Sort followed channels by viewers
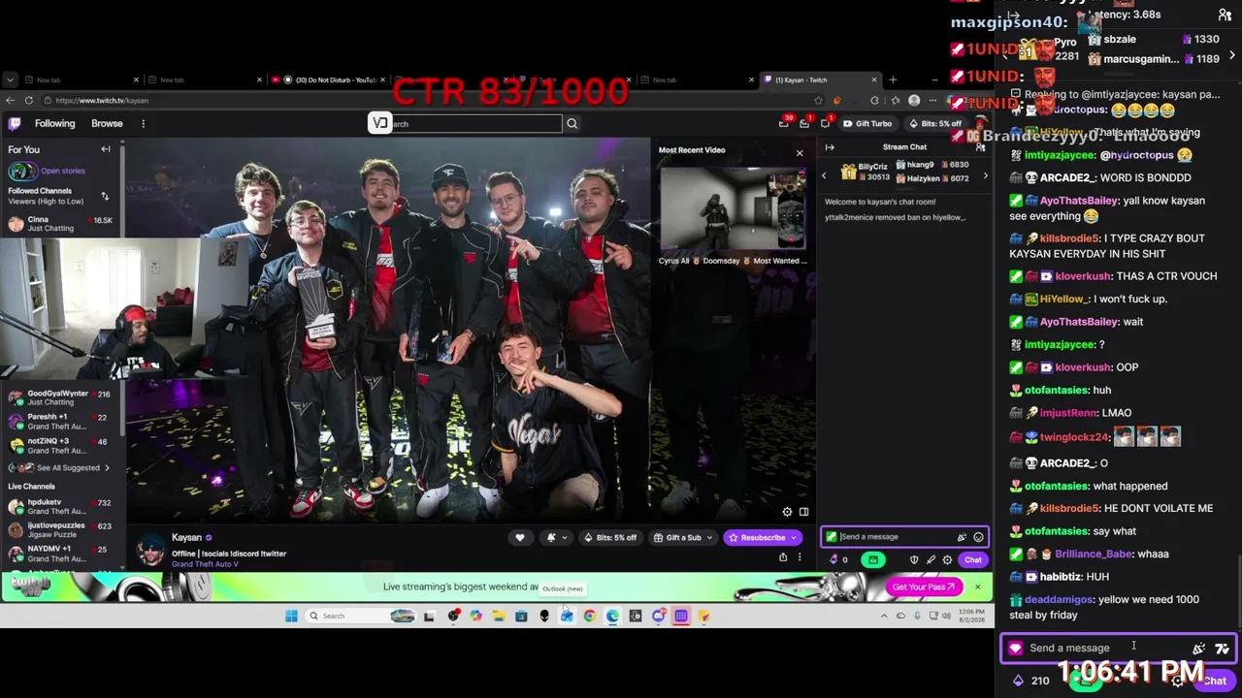 pos(105,196)
